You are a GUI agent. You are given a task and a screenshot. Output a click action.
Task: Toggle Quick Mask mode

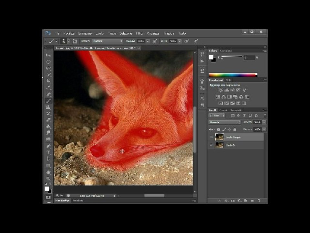point(48,197)
